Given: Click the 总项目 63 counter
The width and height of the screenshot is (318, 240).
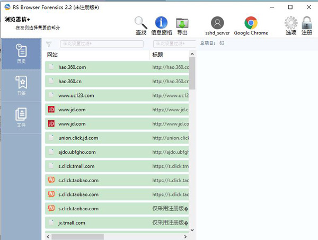Looking at the screenshot, I should pos(212,43).
